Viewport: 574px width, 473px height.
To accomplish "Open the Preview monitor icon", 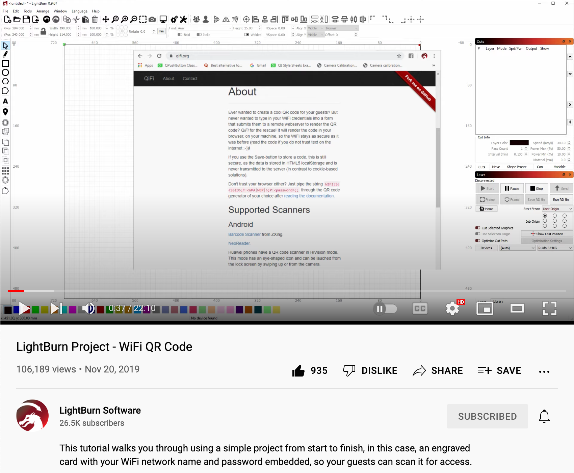I will click(x=163, y=19).
